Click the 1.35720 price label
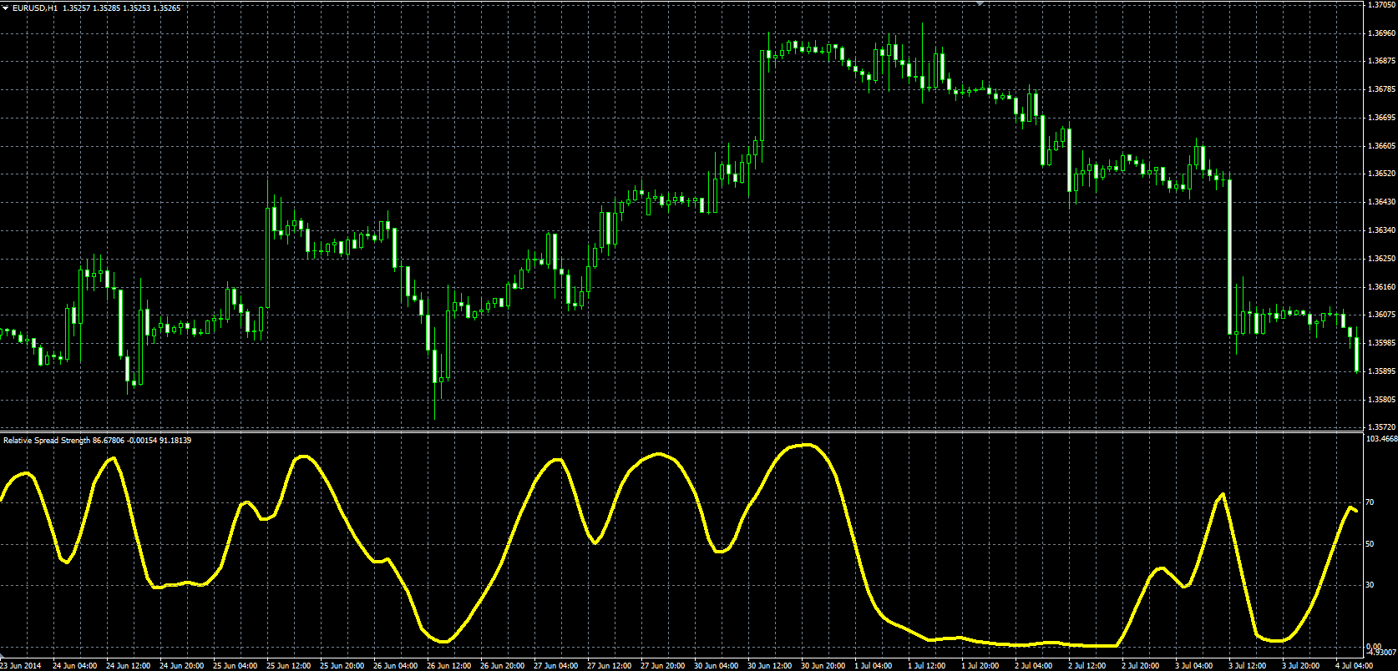The height and width of the screenshot is (671, 1398). click(x=1381, y=426)
